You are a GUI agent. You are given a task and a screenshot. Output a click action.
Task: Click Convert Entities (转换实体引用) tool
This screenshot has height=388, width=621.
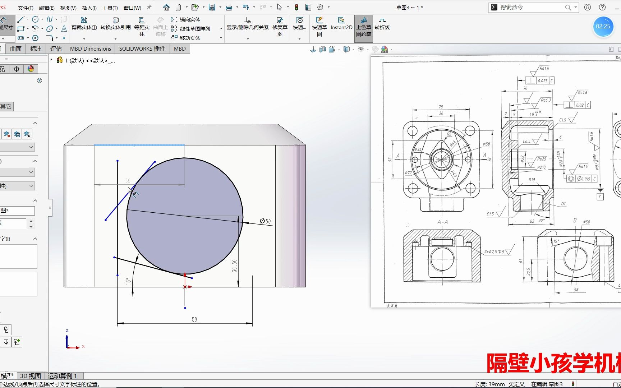[x=115, y=24]
